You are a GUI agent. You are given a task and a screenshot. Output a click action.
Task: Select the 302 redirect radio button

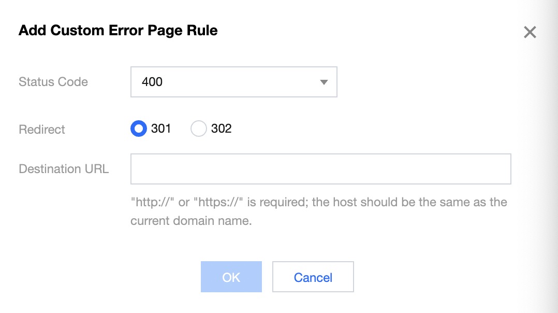click(x=199, y=129)
